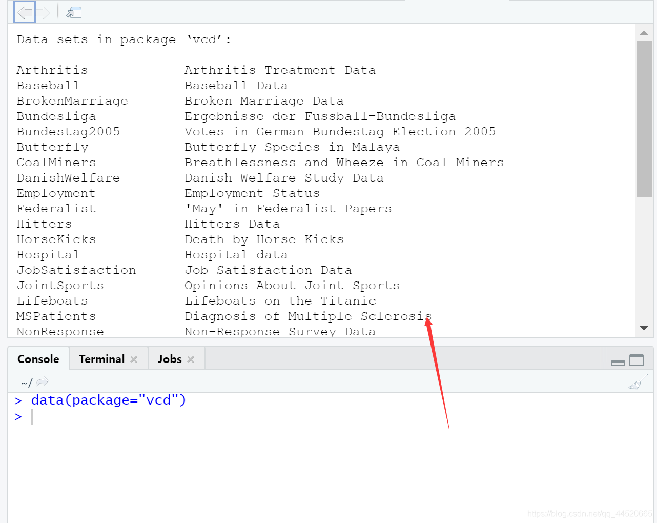Screen dimensions: 657x523
Task: Click 'Broken Marriage Data' description
Action: click(264, 101)
